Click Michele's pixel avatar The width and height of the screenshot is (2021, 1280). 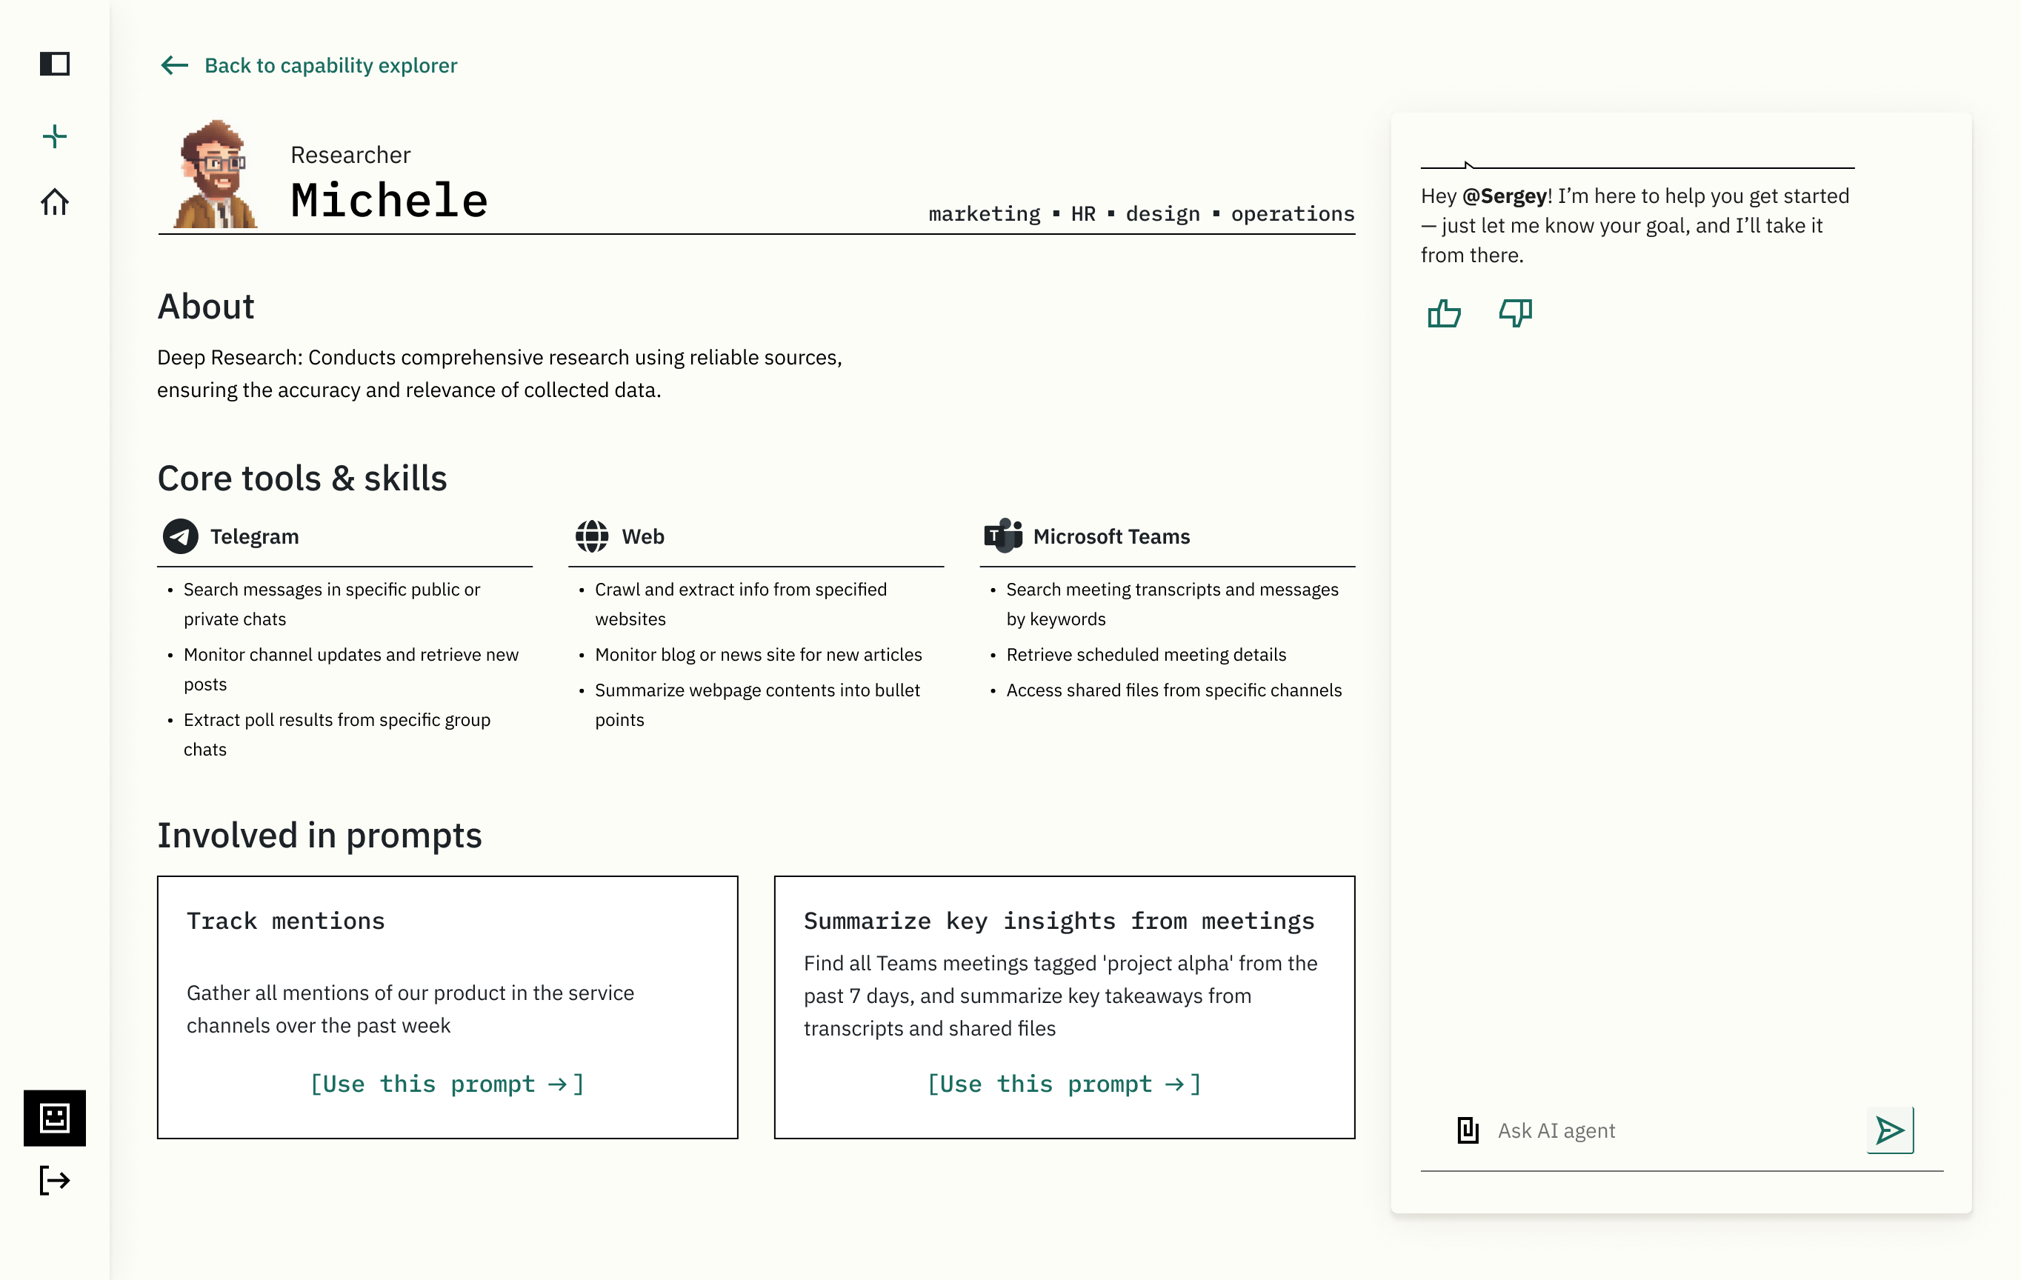(215, 174)
